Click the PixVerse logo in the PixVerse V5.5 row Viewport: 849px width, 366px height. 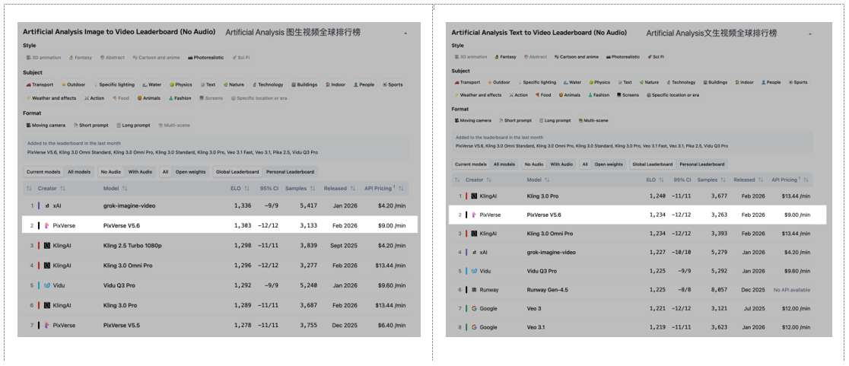coord(47,325)
